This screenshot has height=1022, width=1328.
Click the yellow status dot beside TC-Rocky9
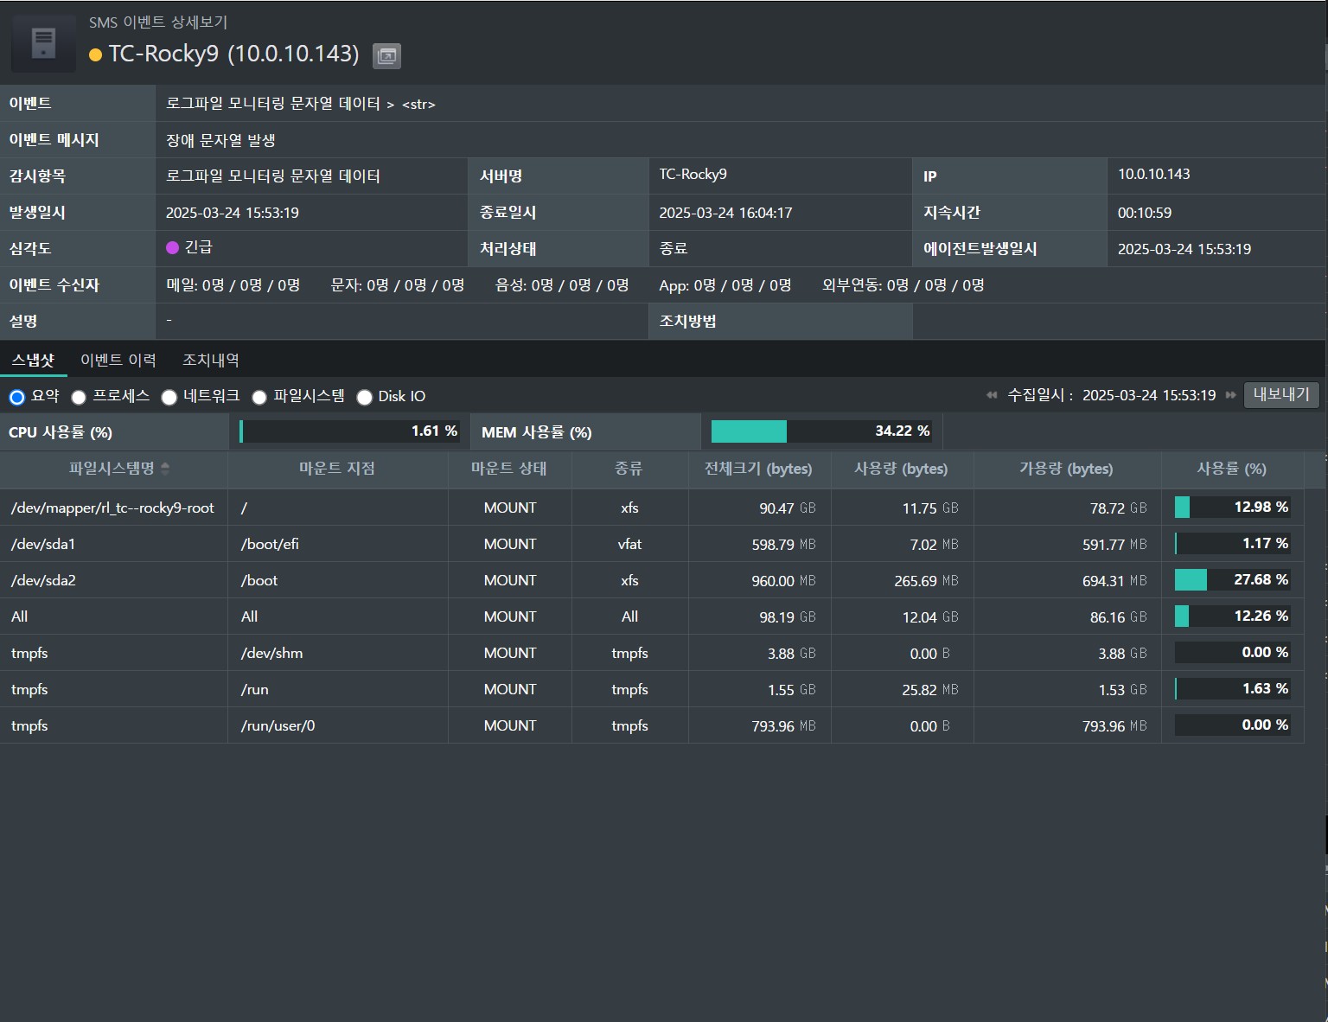click(x=95, y=55)
